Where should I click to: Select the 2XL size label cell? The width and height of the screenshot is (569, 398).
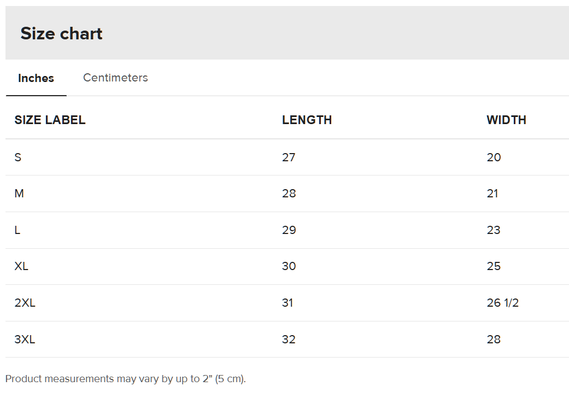(x=25, y=303)
